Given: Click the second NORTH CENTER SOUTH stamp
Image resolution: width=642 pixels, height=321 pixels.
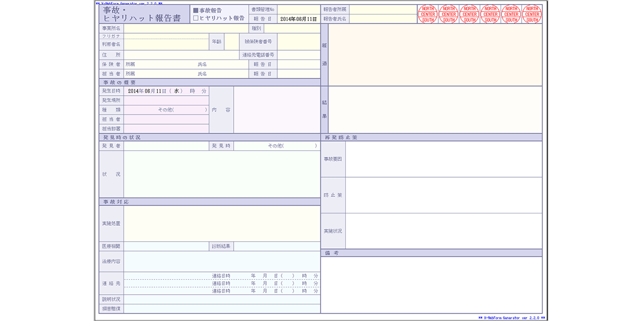Looking at the screenshot, I should click(x=449, y=14).
